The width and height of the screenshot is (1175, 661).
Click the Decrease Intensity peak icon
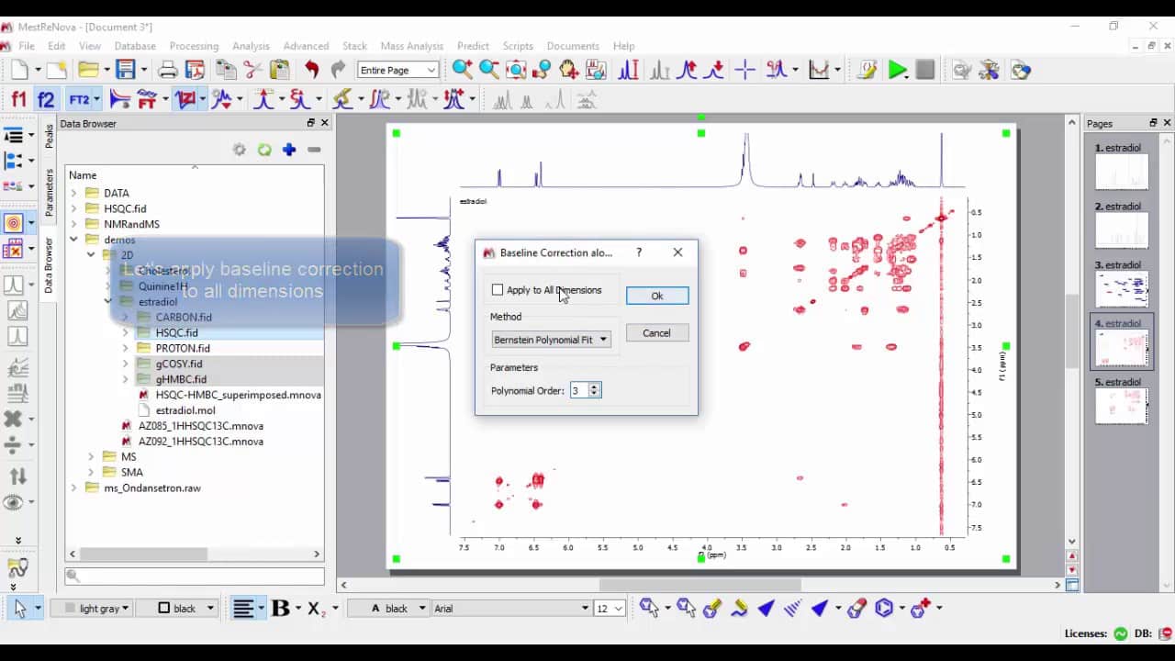coord(714,70)
